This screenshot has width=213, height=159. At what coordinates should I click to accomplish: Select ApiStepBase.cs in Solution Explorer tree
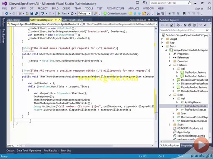tap(193, 102)
